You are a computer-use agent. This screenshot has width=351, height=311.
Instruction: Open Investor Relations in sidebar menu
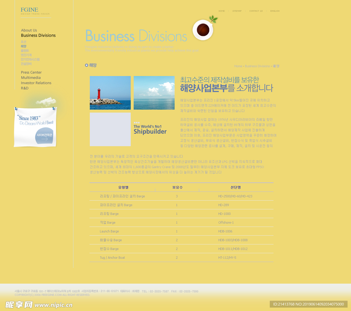[x=36, y=83]
